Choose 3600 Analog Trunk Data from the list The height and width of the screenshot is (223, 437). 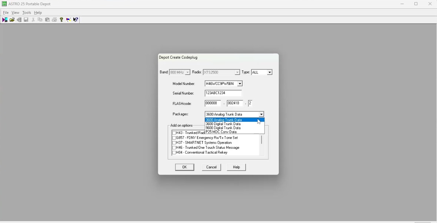point(234,120)
